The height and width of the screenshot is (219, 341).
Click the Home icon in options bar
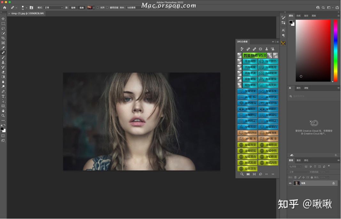click(4, 7)
